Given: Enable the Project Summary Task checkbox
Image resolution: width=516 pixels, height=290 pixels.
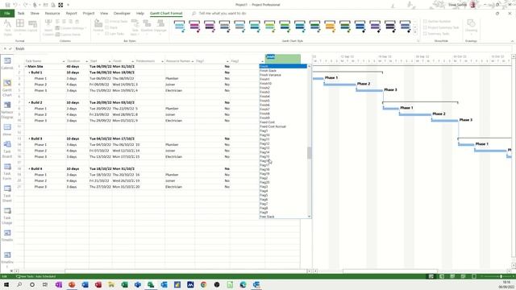Looking at the screenshot, I should [x=425, y=27].
